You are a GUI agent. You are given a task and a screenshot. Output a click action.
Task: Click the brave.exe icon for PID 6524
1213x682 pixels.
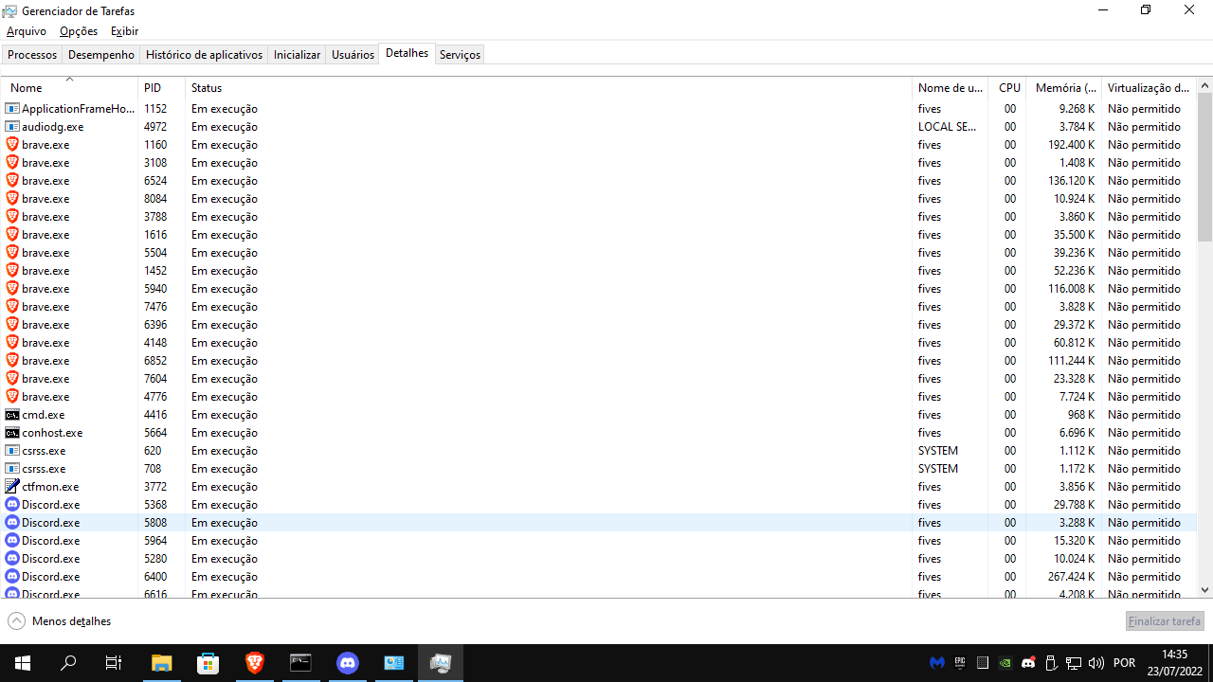point(12,181)
